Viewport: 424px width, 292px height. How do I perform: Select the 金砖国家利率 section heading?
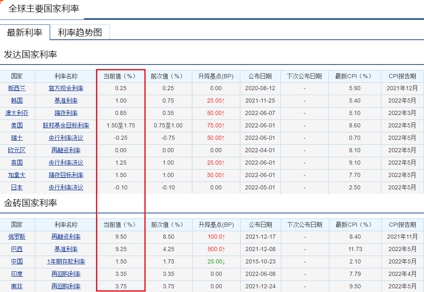[x=30, y=203]
